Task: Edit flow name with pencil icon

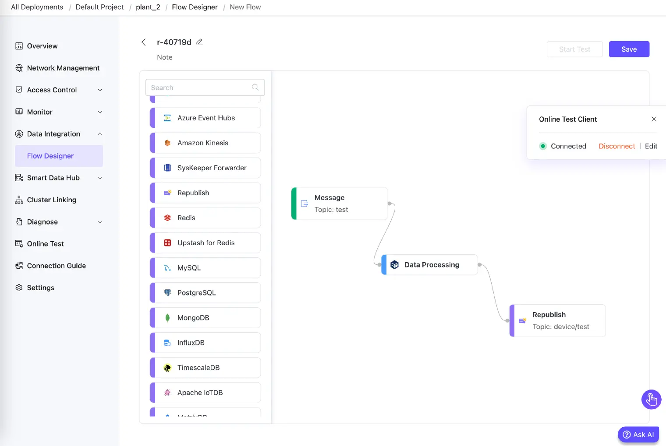Action: tap(199, 42)
